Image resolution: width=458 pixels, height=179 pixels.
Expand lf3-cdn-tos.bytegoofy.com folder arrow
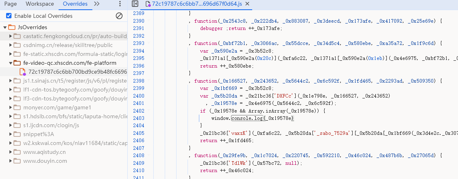11,98
